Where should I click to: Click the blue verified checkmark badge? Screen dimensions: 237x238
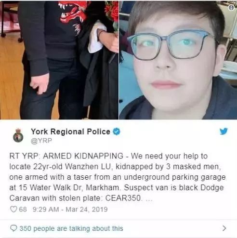[117, 132]
